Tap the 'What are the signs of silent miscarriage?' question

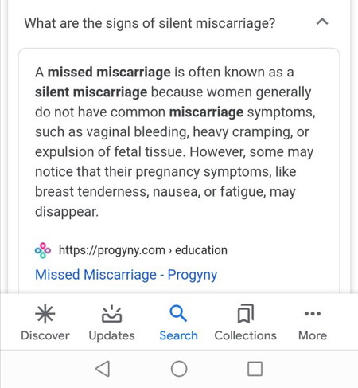pyautogui.click(x=150, y=23)
